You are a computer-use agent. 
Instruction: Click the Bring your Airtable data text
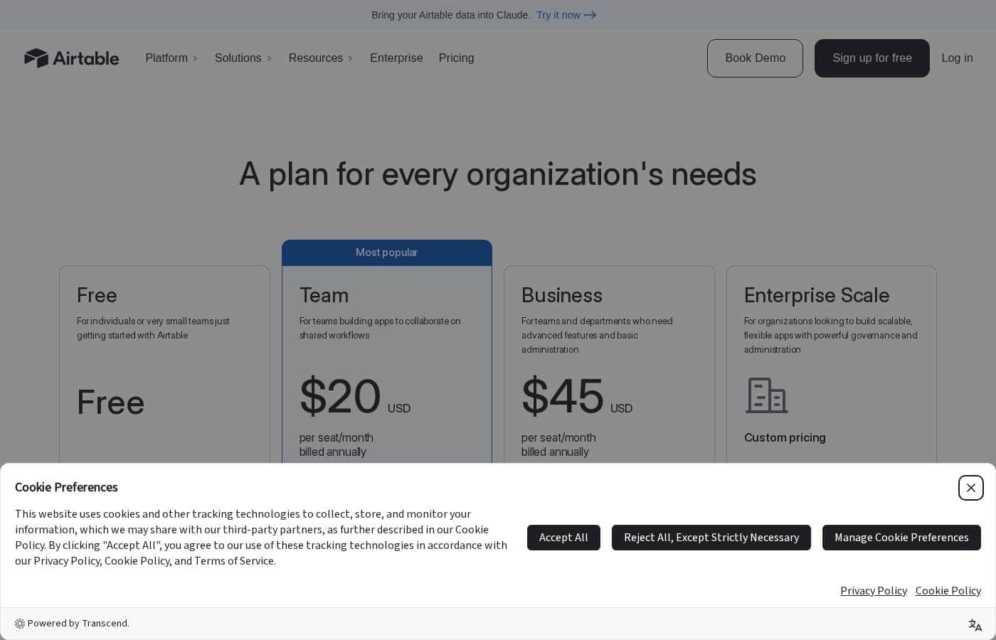[451, 15]
